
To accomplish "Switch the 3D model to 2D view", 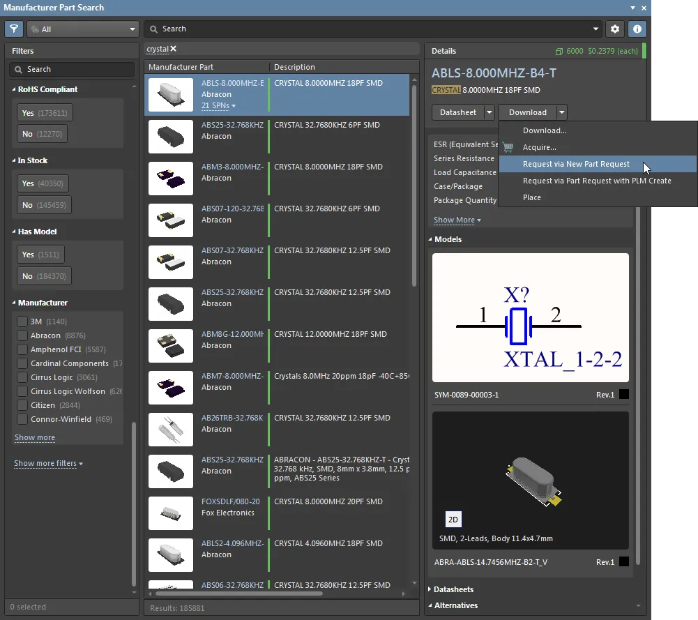I will (x=453, y=520).
